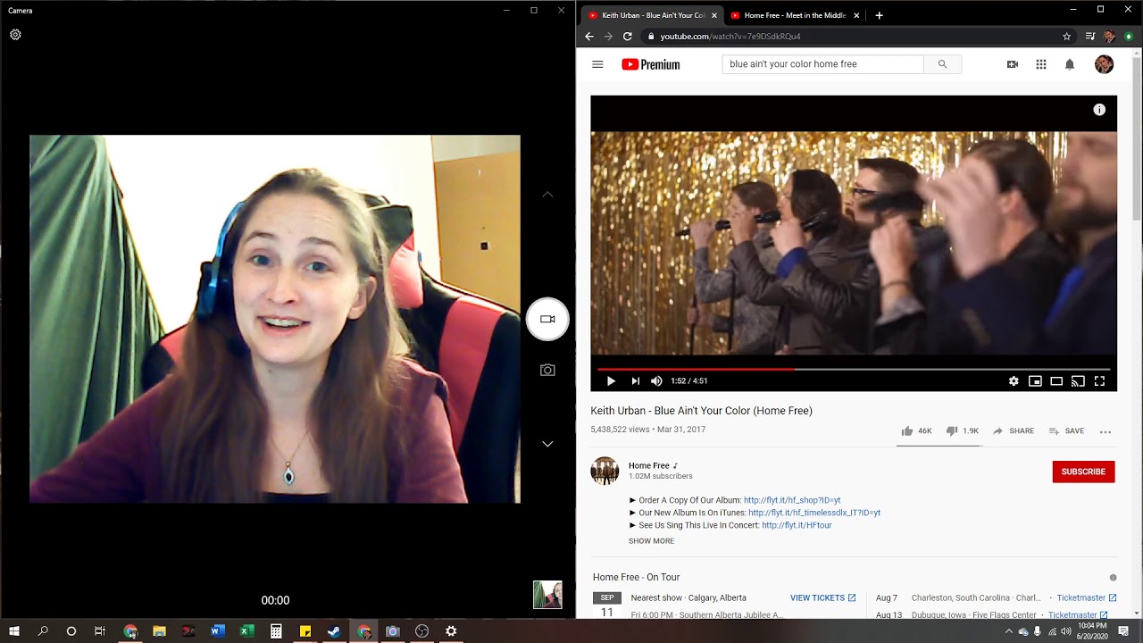This screenshot has height=643, width=1143.
Task: Open Steam from taskbar
Action: coord(334,631)
